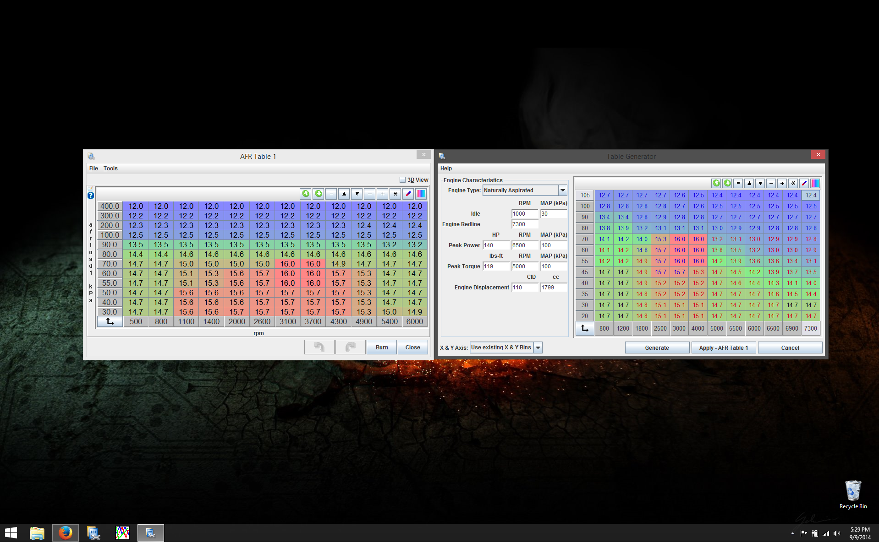Click the Engine Redline RPM input field

point(524,224)
